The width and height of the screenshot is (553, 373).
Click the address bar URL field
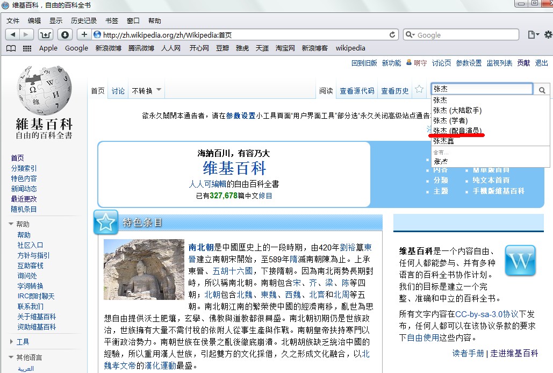pyautogui.click(x=244, y=34)
